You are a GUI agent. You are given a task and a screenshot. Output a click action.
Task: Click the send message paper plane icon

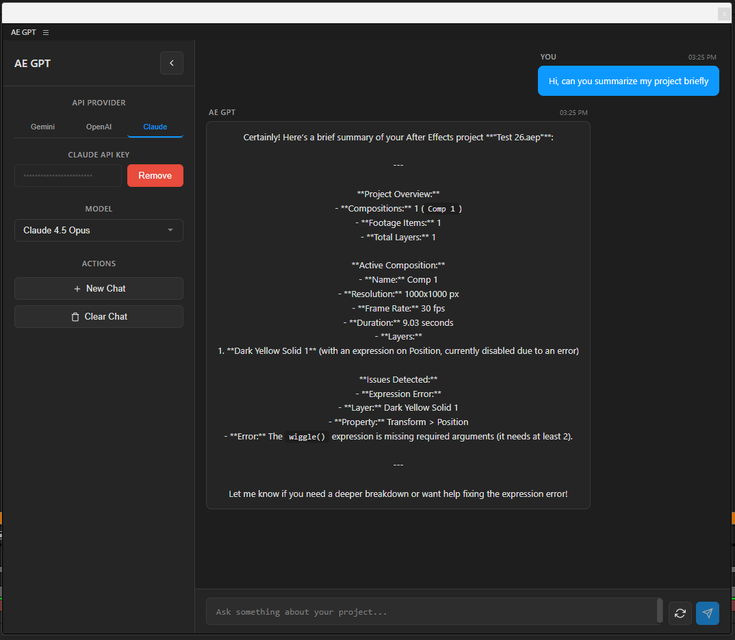[x=707, y=613]
